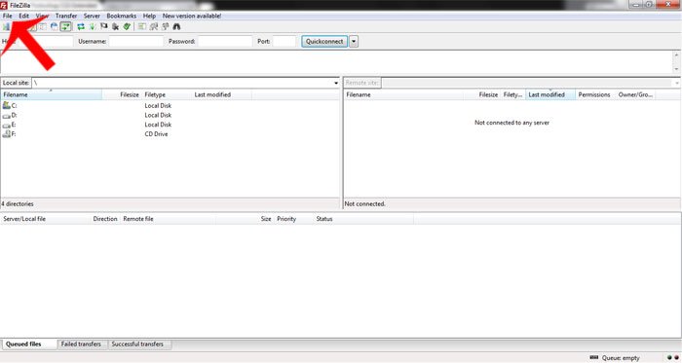The height and width of the screenshot is (363, 682).
Task: Click the message log scroll-down arrow
Action: point(677,69)
